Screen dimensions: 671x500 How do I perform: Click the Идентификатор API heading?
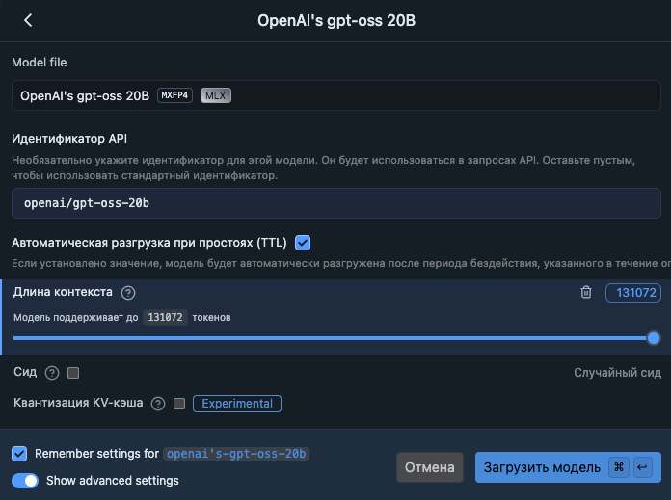(69, 139)
